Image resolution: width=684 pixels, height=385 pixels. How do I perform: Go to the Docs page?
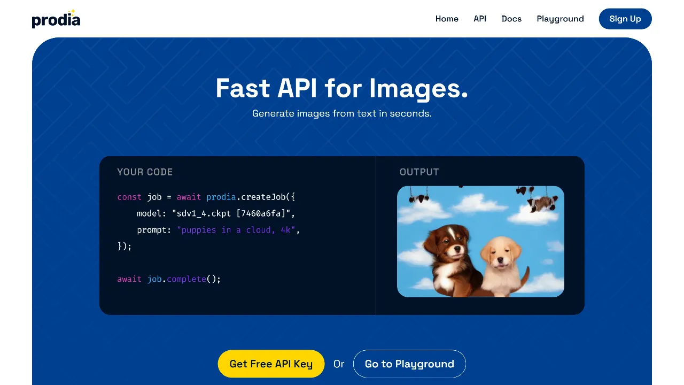pos(511,19)
